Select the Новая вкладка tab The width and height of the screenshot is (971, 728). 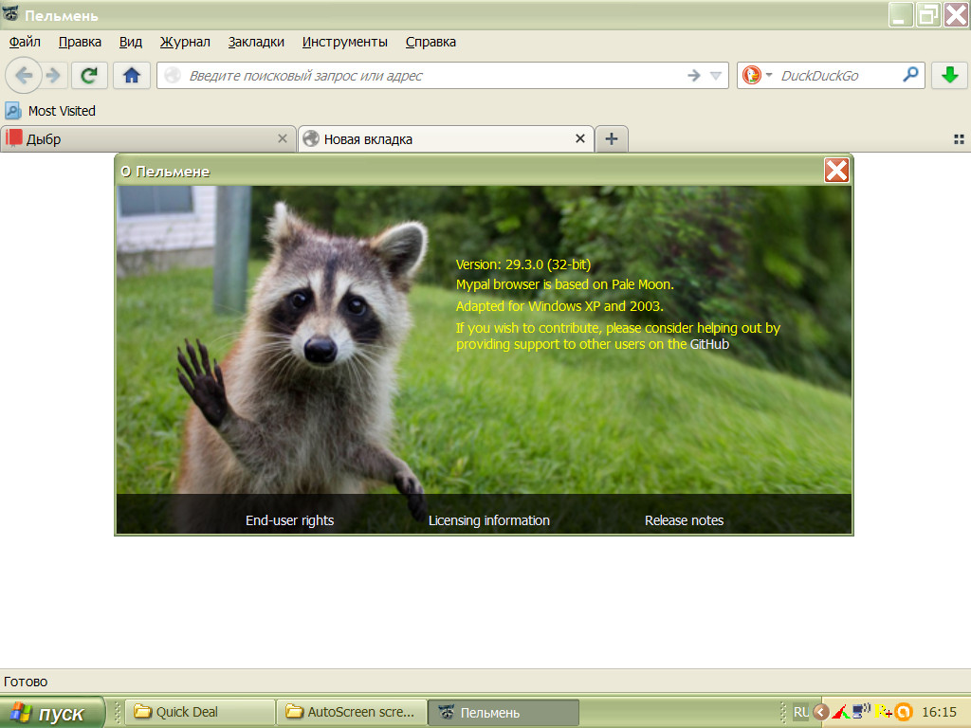coord(446,139)
